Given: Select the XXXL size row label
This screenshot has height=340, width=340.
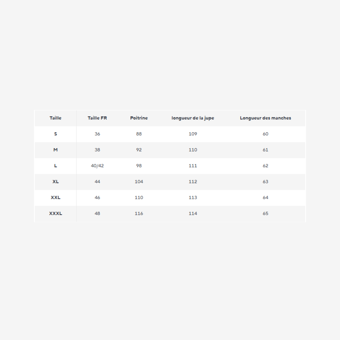Looking at the screenshot, I should pyautogui.click(x=56, y=213).
